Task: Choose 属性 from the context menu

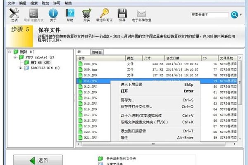Action: 155,137
